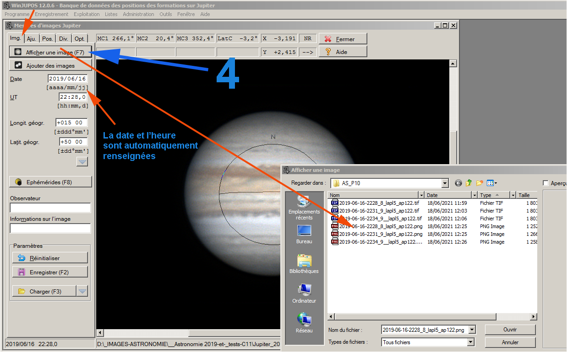Click Ajouter des images button
Image resolution: width=567 pixels, height=352 pixels.
[x=51, y=65]
